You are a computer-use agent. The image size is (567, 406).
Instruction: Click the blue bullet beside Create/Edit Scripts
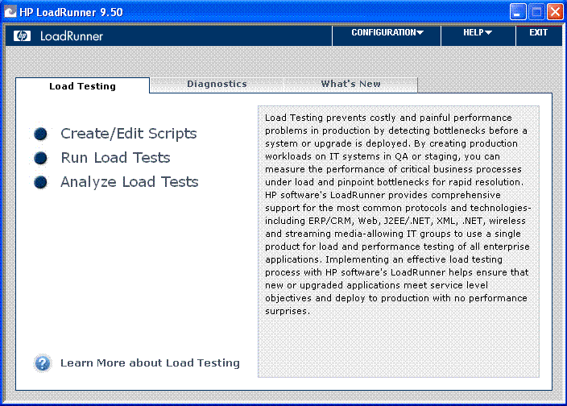(x=41, y=134)
